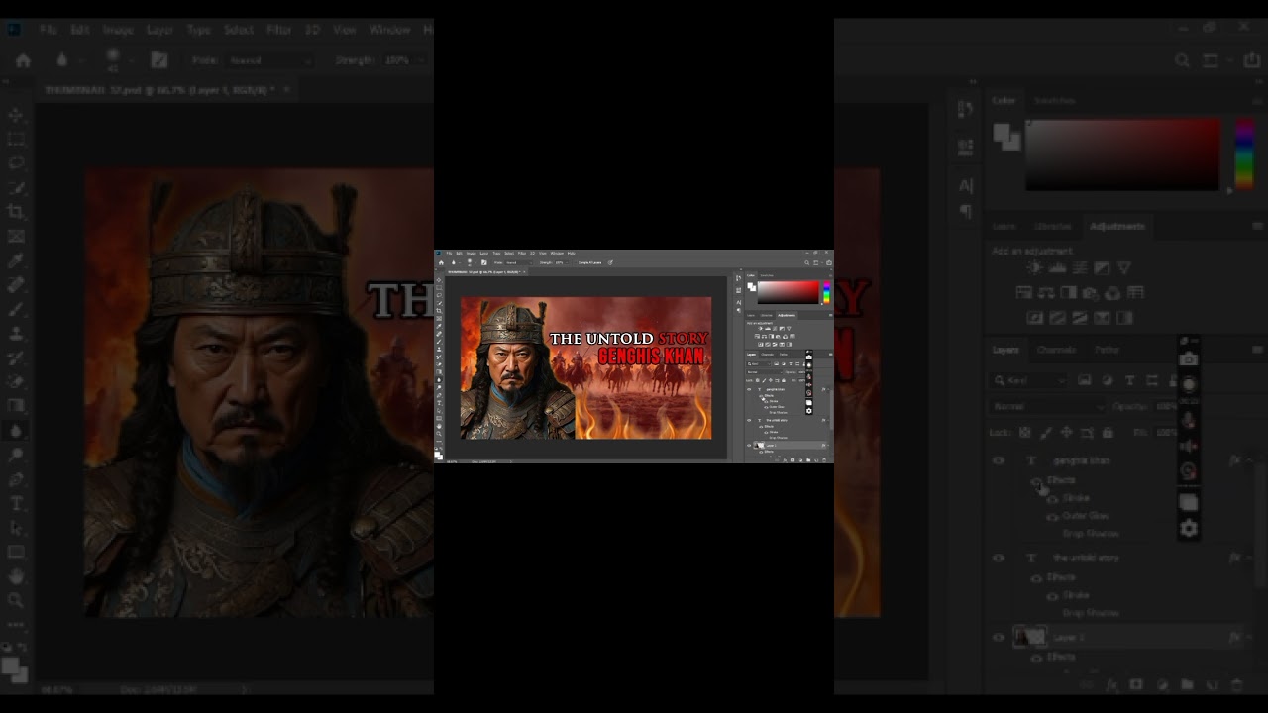Toggle Layer 1 visibility in the dimmed backdrop
Screen dimensions: 1268x713
[x=999, y=637]
